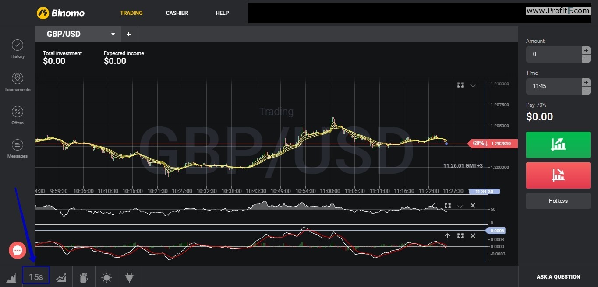This screenshot has height=287, width=598.
Task: Open the HELP menu
Action: (223, 13)
